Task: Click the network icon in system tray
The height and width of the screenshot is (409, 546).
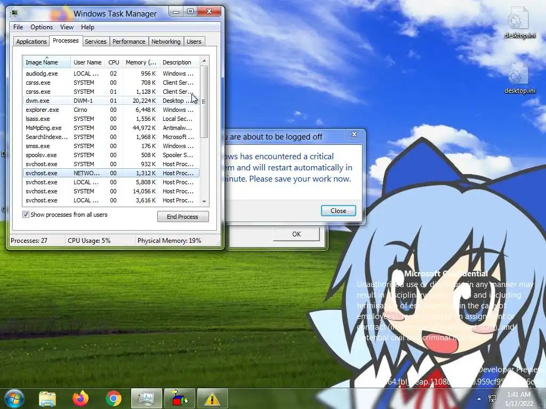Action: click(x=492, y=398)
